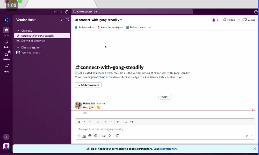The image size is (259, 155).
Task: Open the Activity bell in sidebar
Action: (x=6, y=55)
